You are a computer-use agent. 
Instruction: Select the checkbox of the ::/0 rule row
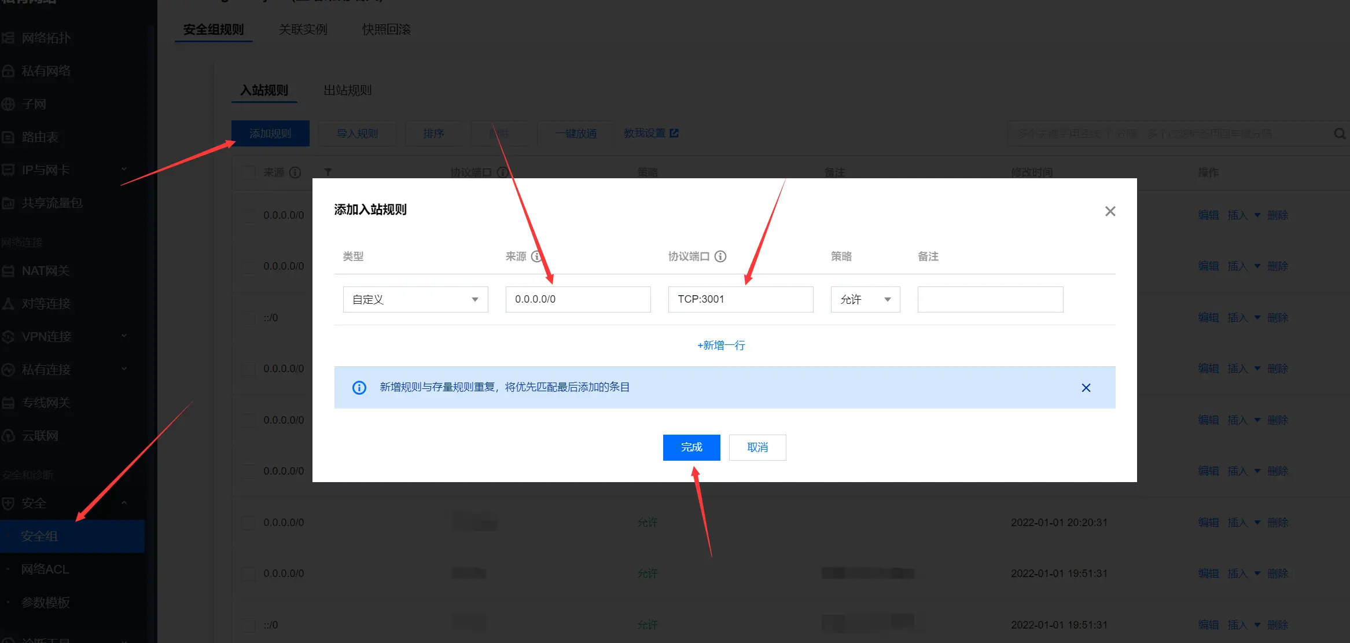click(249, 317)
